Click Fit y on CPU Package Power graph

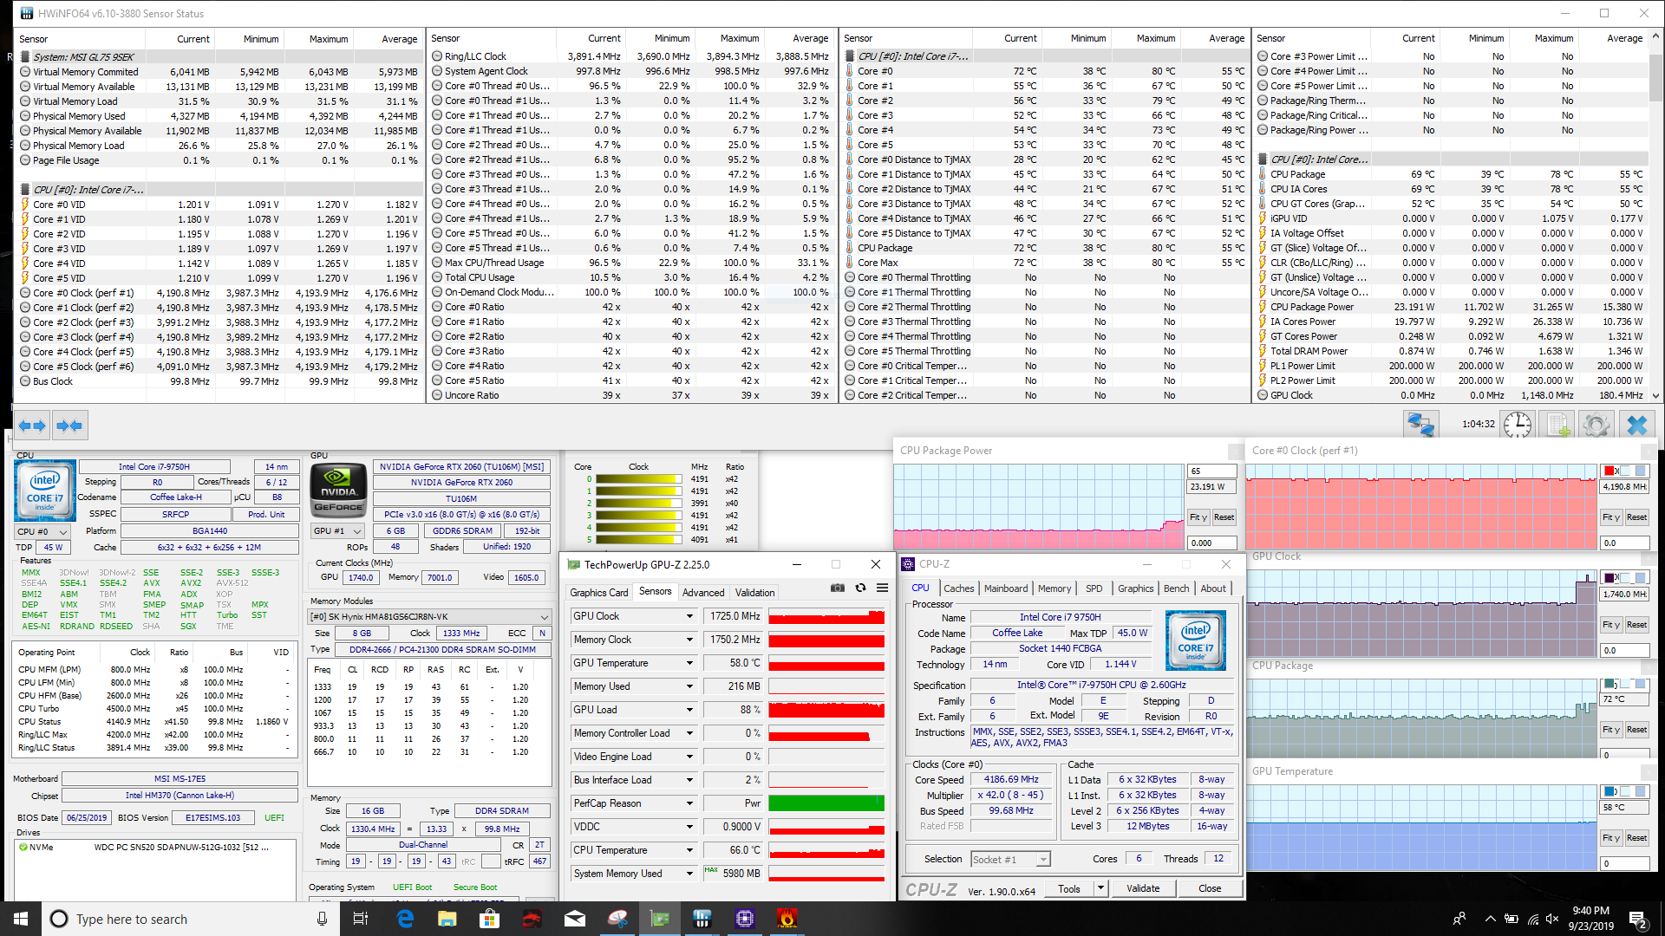click(x=1198, y=517)
